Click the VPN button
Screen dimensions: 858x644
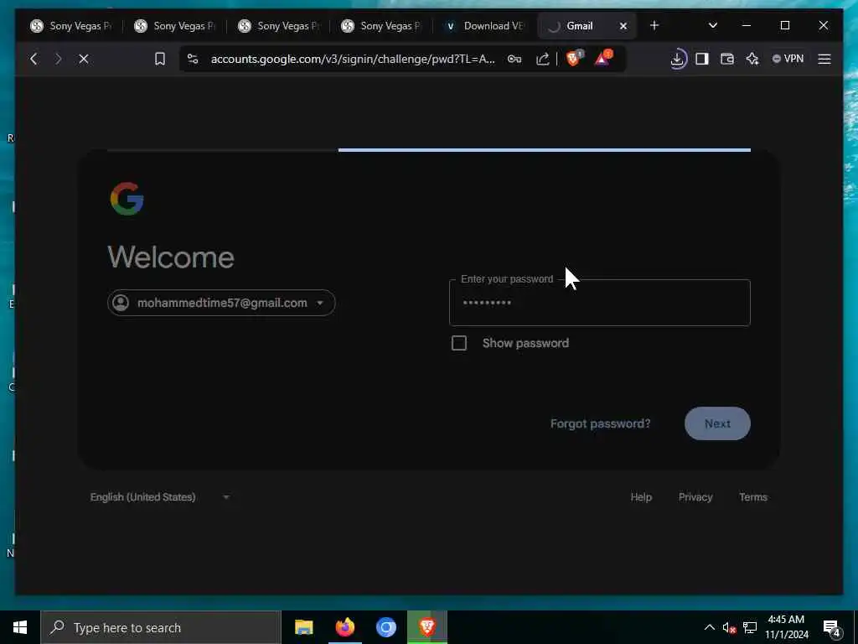click(x=788, y=60)
